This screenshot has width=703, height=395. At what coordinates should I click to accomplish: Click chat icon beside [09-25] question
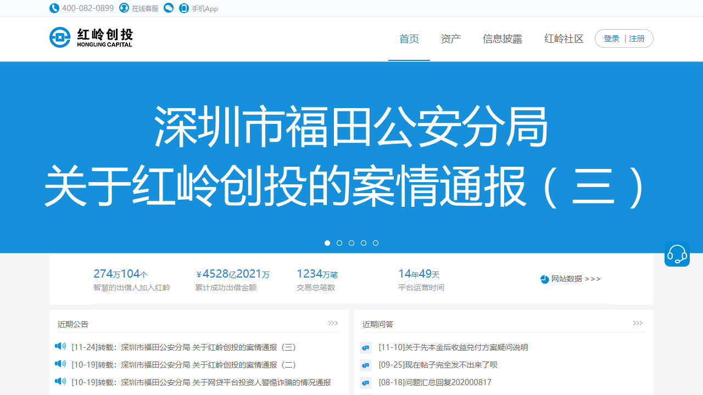click(366, 365)
